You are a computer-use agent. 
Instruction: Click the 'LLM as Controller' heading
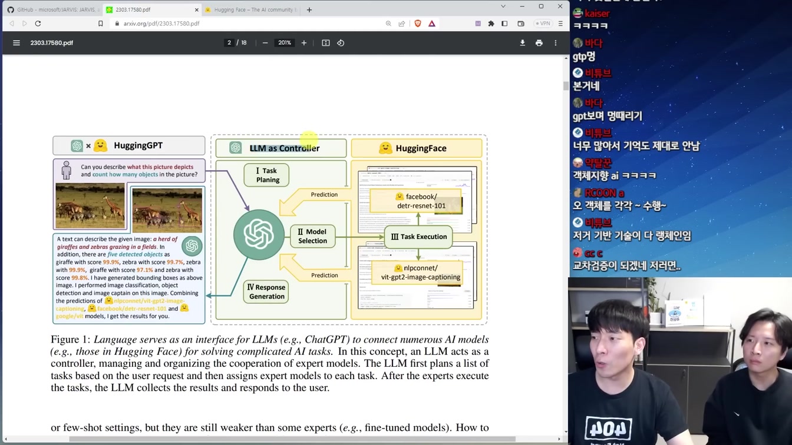tap(285, 148)
